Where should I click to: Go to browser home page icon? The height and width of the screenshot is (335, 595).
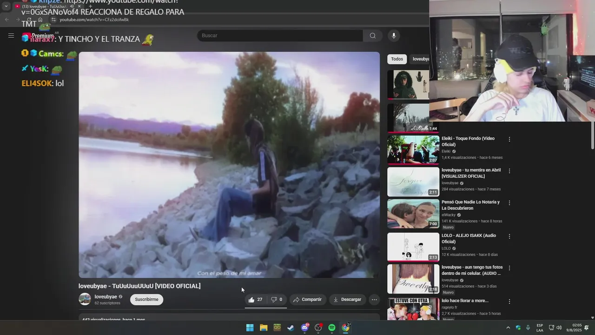40,20
